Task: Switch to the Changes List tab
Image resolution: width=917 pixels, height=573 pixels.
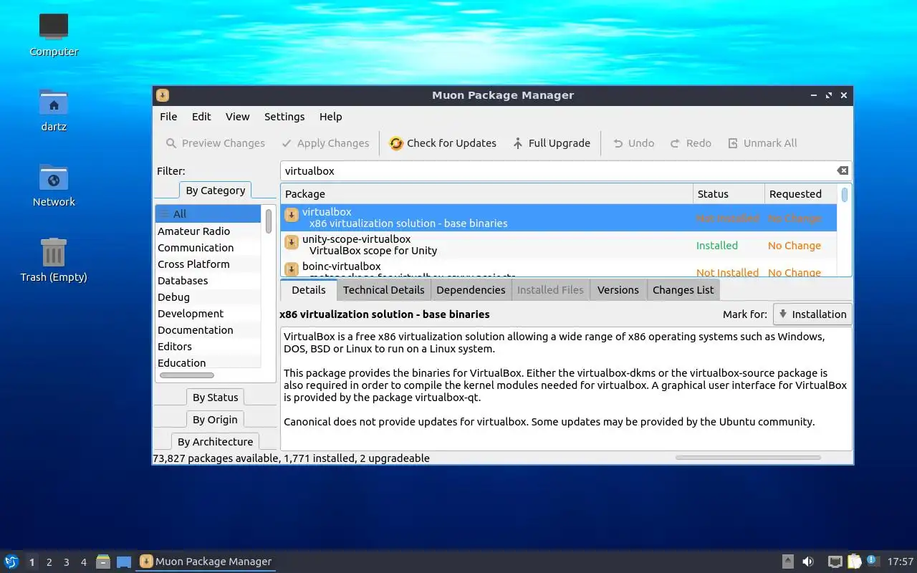Action: tap(683, 290)
